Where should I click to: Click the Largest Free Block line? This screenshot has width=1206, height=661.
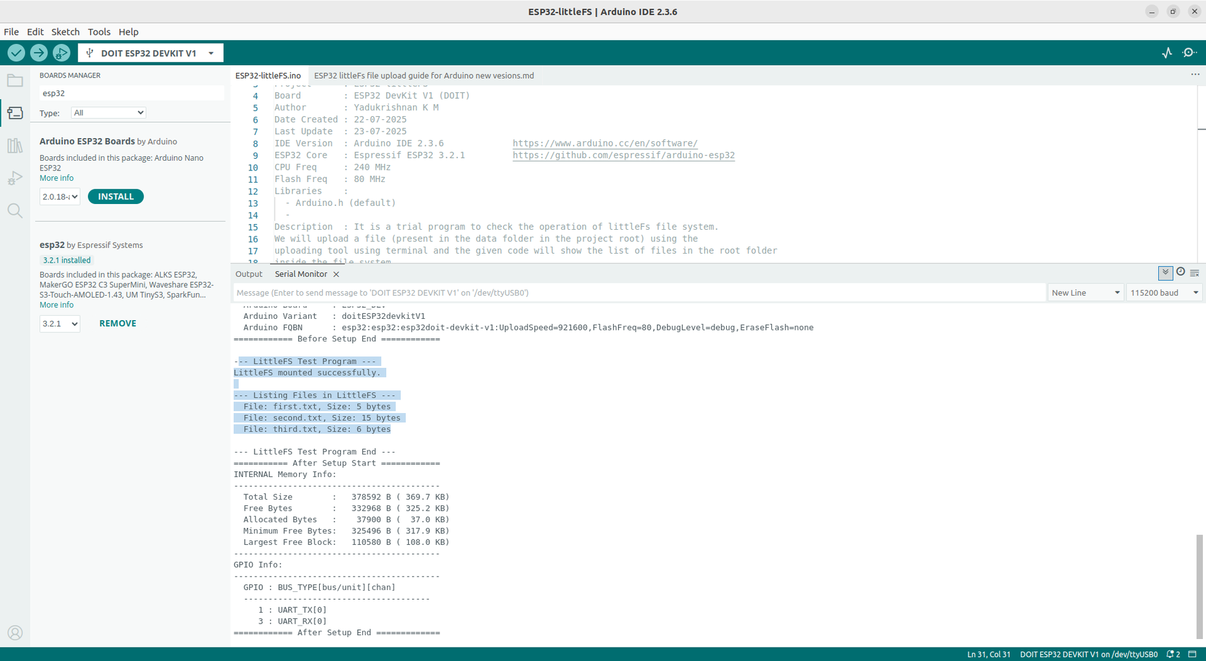[346, 542]
